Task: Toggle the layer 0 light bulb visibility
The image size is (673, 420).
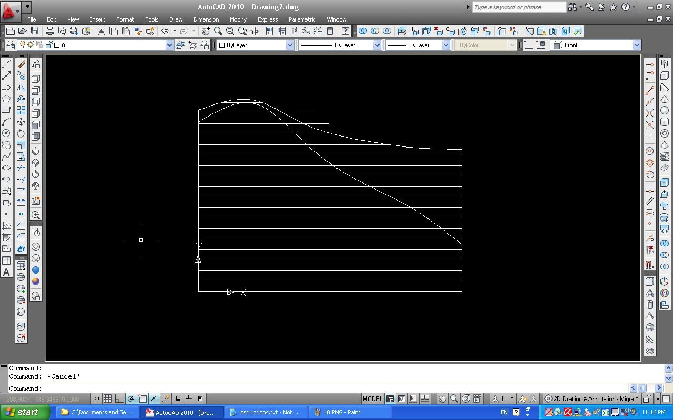Action: point(23,45)
